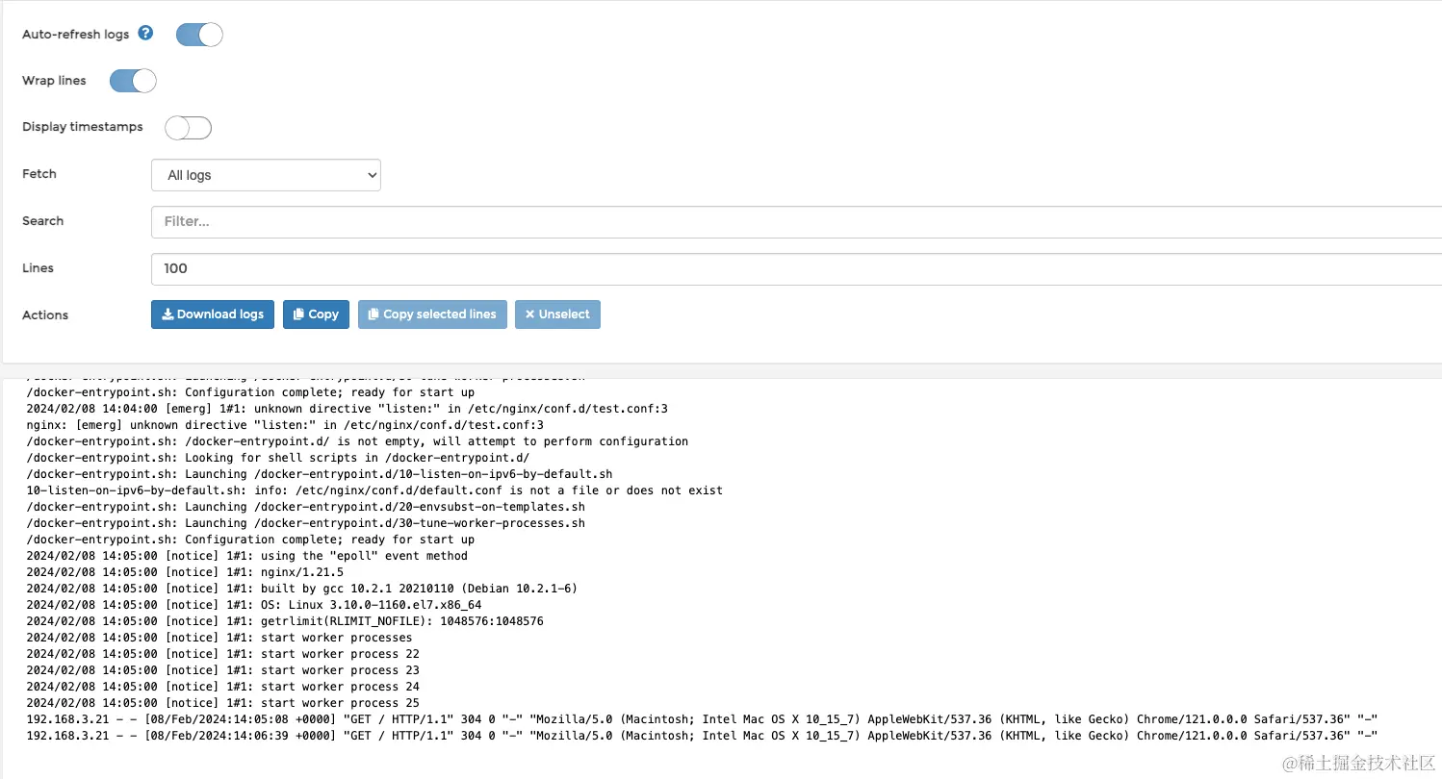Click the Copy selected lines button

click(x=432, y=314)
